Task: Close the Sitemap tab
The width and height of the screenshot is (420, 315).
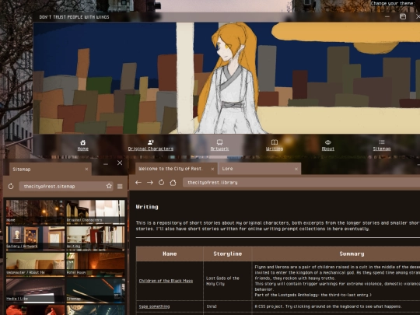Action: (86, 170)
